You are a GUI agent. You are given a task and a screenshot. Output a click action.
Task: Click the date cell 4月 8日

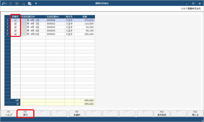coord(33,31)
